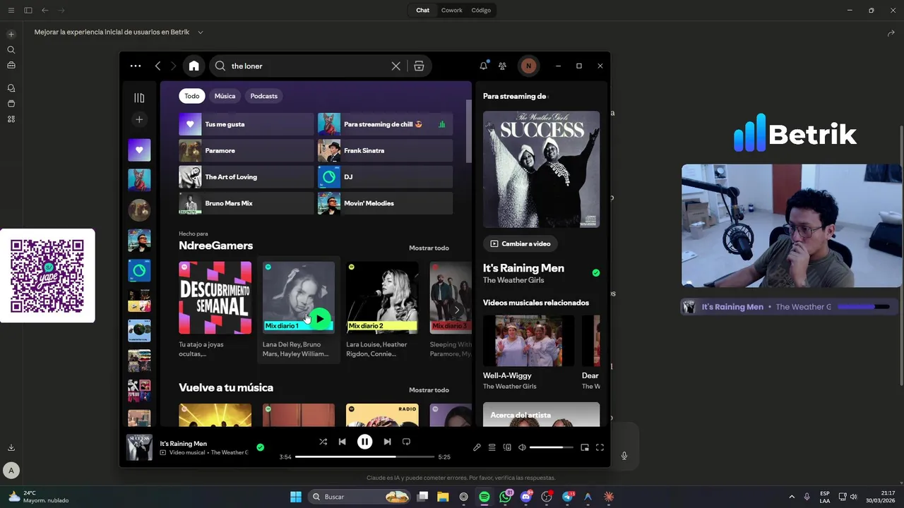Mute volume via speaker icon
The image size is (904, 508).
(x=522, y=447)
